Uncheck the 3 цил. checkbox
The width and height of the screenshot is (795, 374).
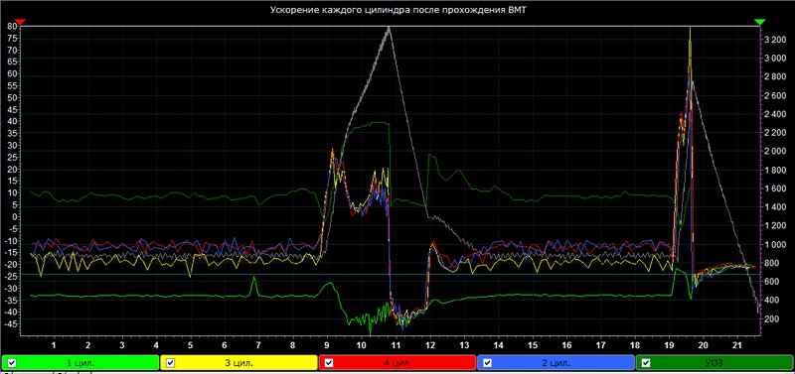click(170, 362)
